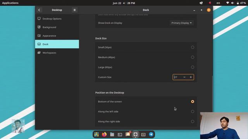The height and width of the screenshot is (139, 248).
Task: Open Files from the dock
Action: tap(112, 134)
